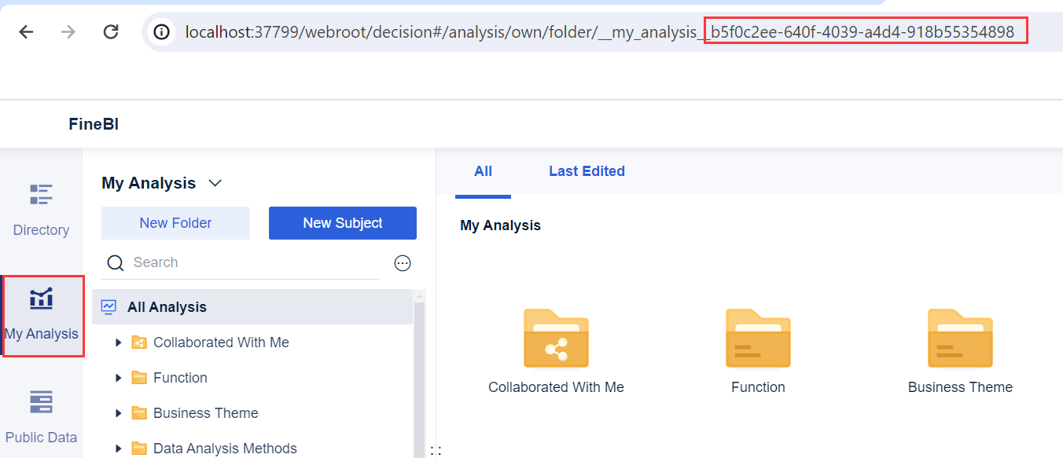Screen dimensions: 1063x458
Task: View site information icon in address bar
Action: point(162,31)
